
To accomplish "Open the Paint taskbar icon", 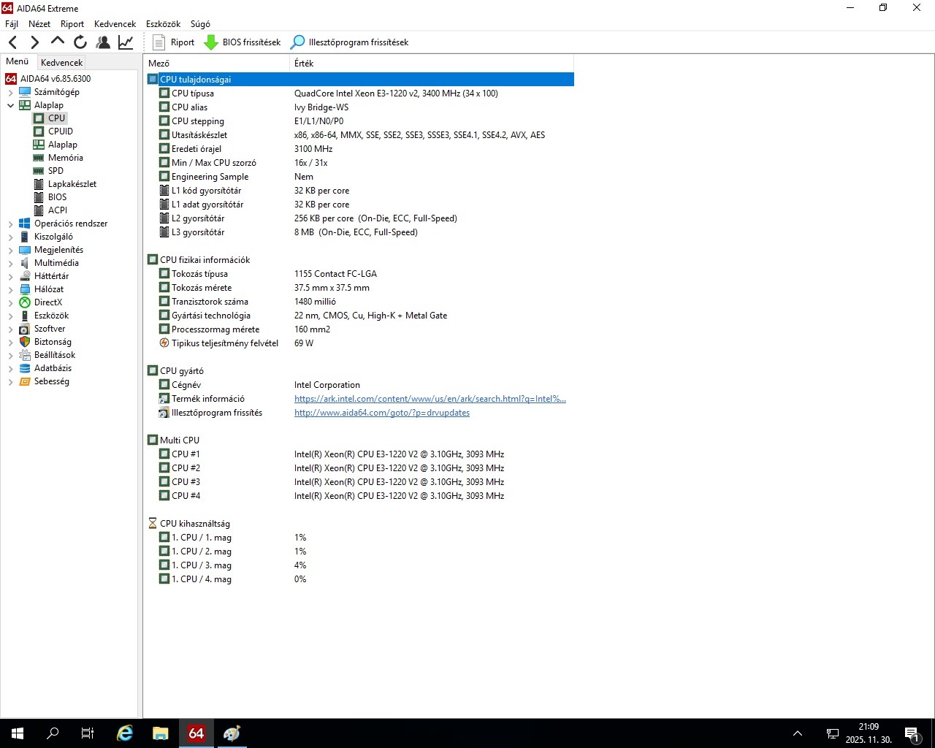I will 232,733.
